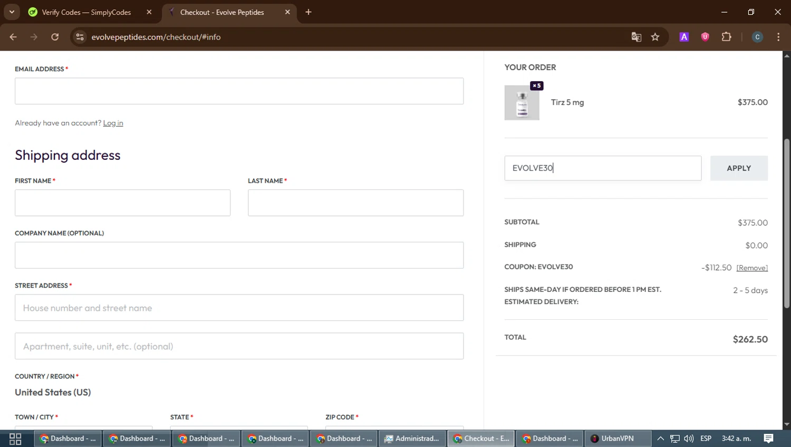This screenshot has width=791, height=447.
Task: Open the Chrome profile avatar
Action: [x=757, y=37]
